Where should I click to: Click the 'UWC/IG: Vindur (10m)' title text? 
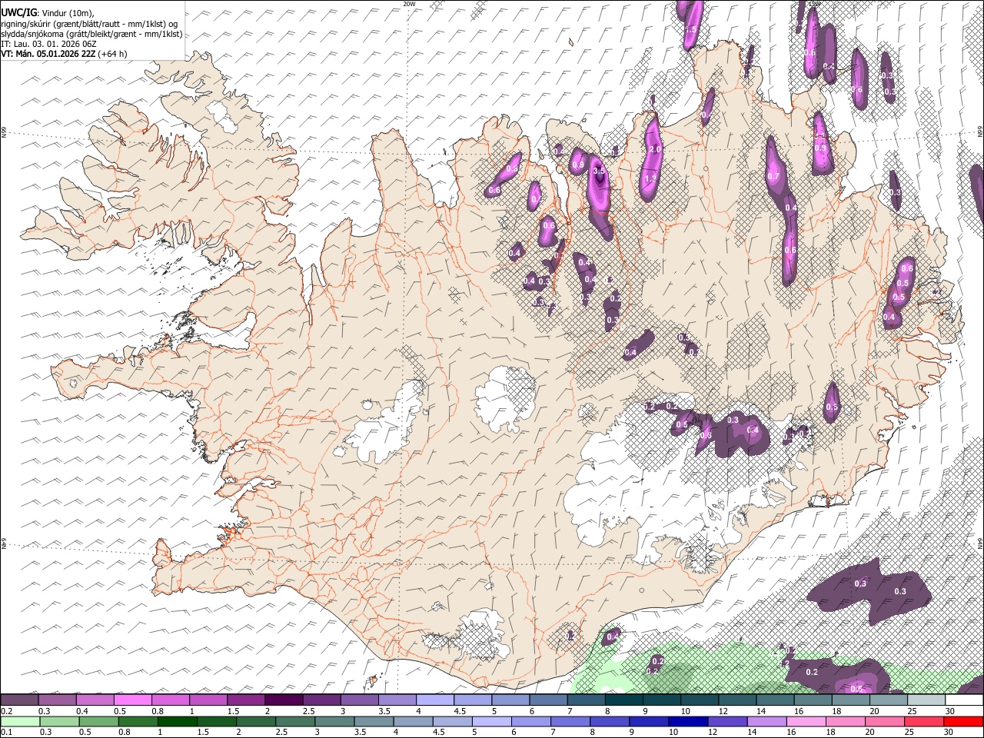pyautogui.click(x=48, y=13)
